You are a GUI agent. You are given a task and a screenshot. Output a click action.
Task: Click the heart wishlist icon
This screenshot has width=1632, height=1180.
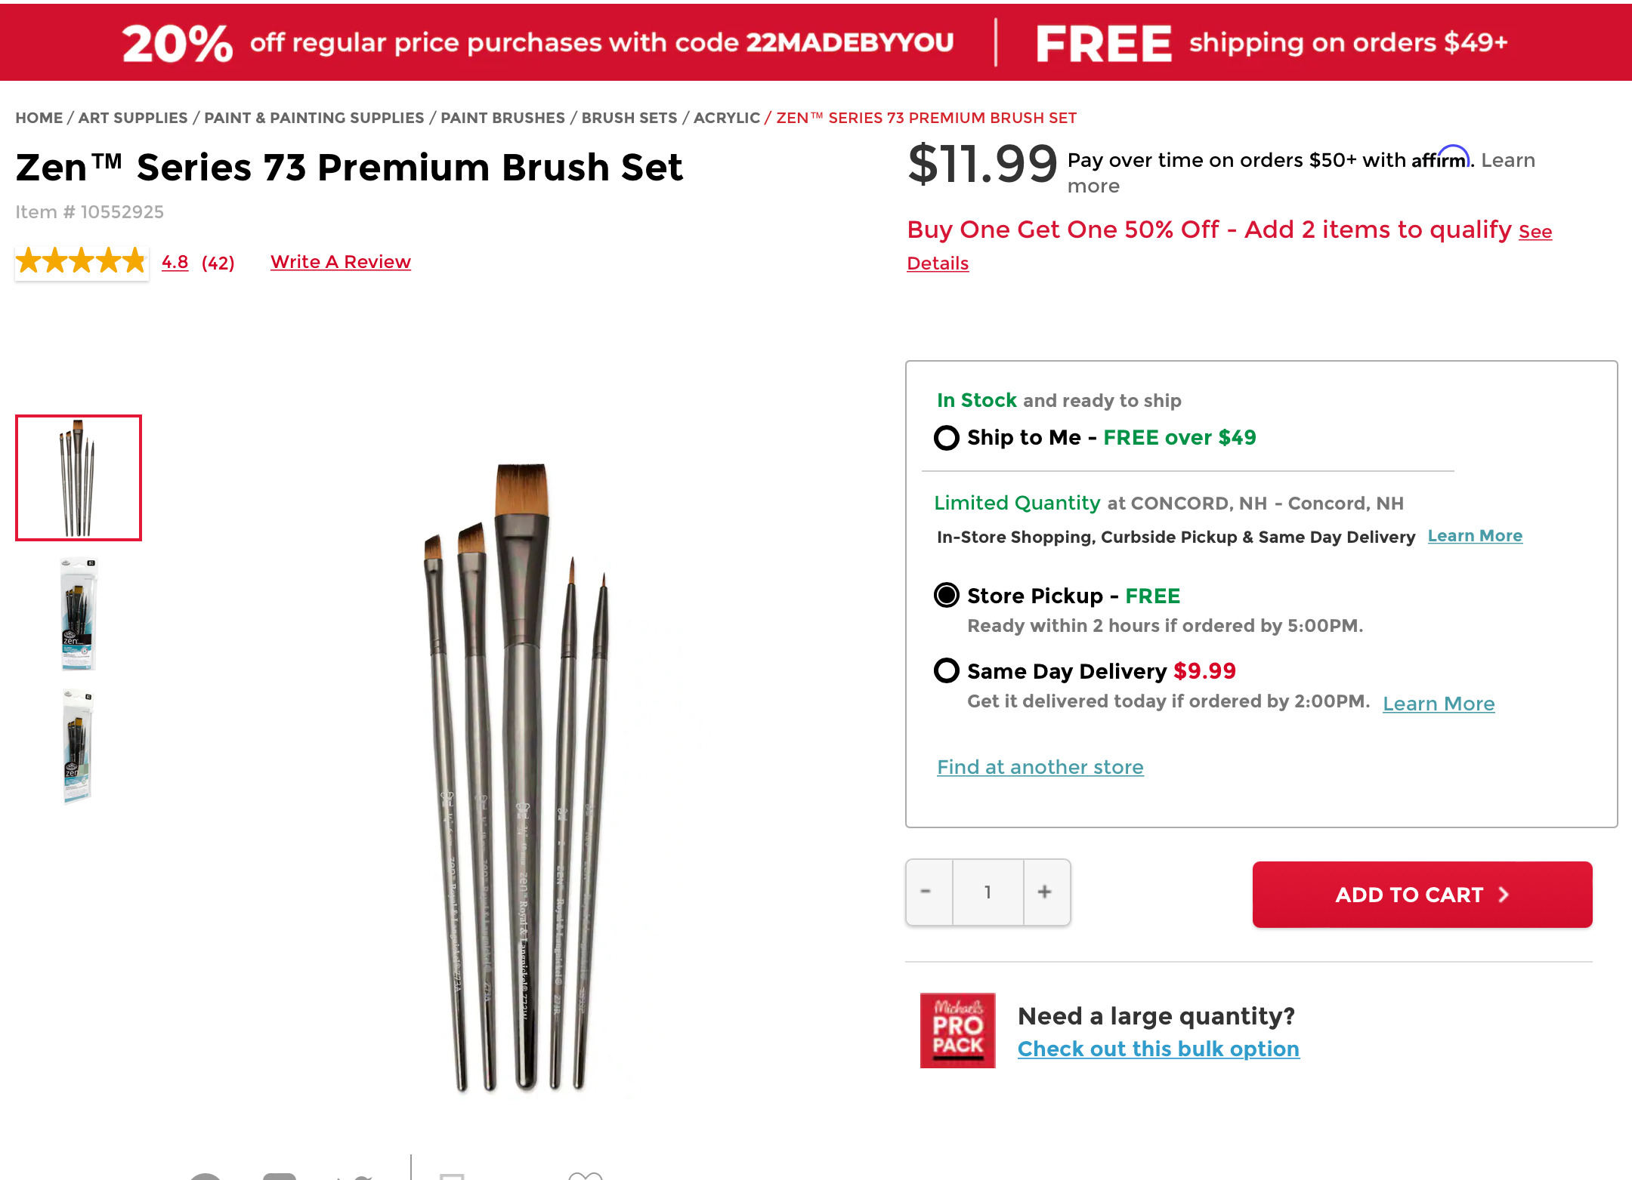click(585, 1175)
